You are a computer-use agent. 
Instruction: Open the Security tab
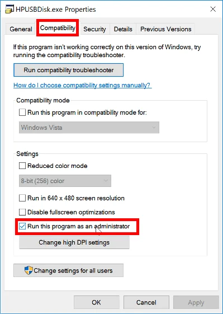[x=94, y=29]
